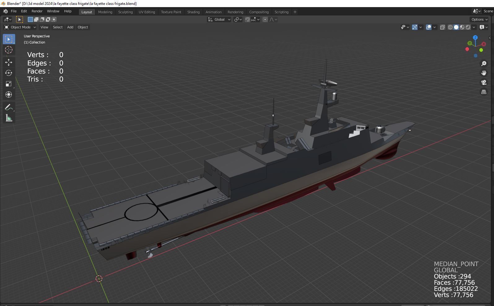The height and width of the screenshot is (306, 494).
Task: Switch to the Sculpting workspace tab
Action: click(x=125, y=12)
